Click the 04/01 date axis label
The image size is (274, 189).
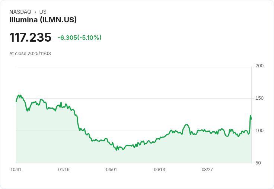click(111, 170)
